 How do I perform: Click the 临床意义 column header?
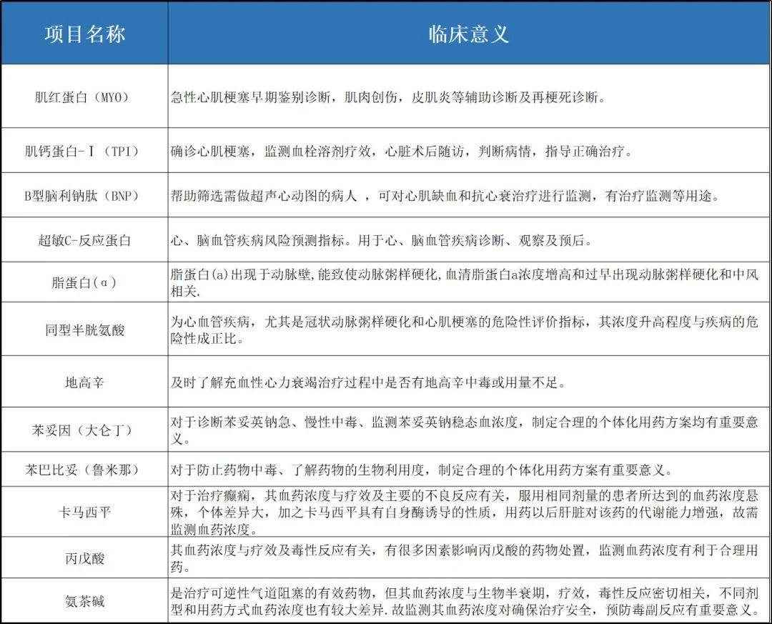(x=469, y=34)
